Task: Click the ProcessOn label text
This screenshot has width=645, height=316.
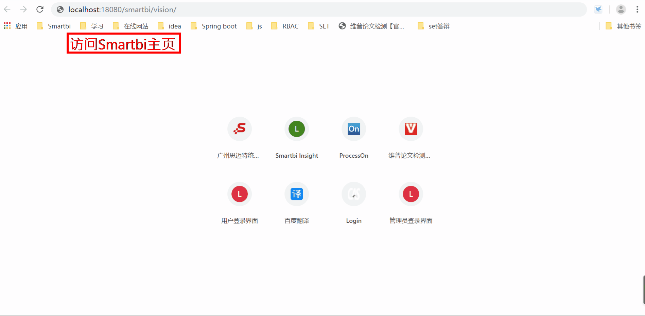Action: [x=354, y=156]
